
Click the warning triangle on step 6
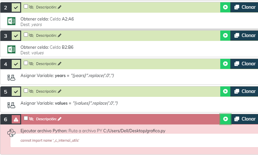pyautogui.click(x=16, y=119)
